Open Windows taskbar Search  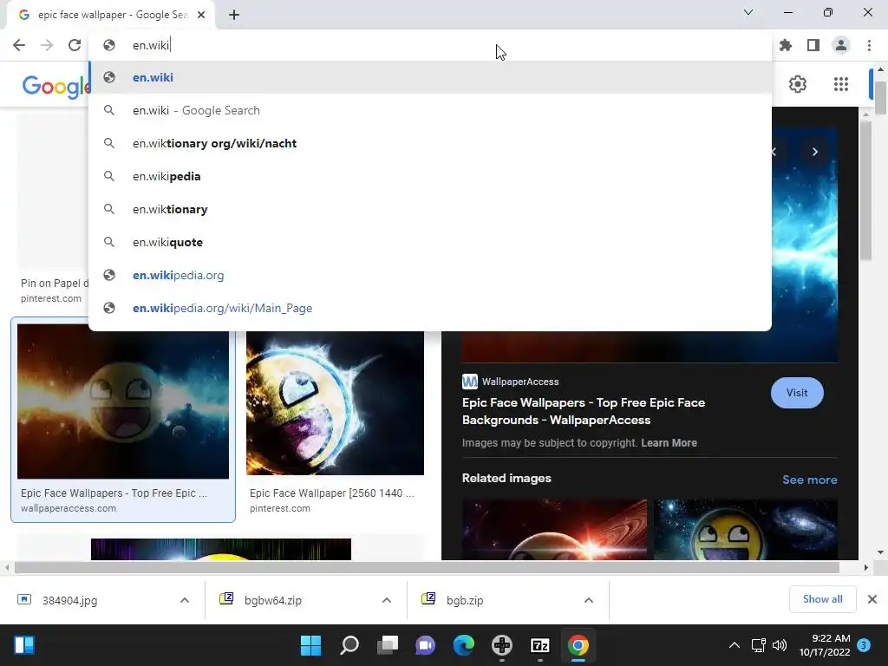pos(349,645)
